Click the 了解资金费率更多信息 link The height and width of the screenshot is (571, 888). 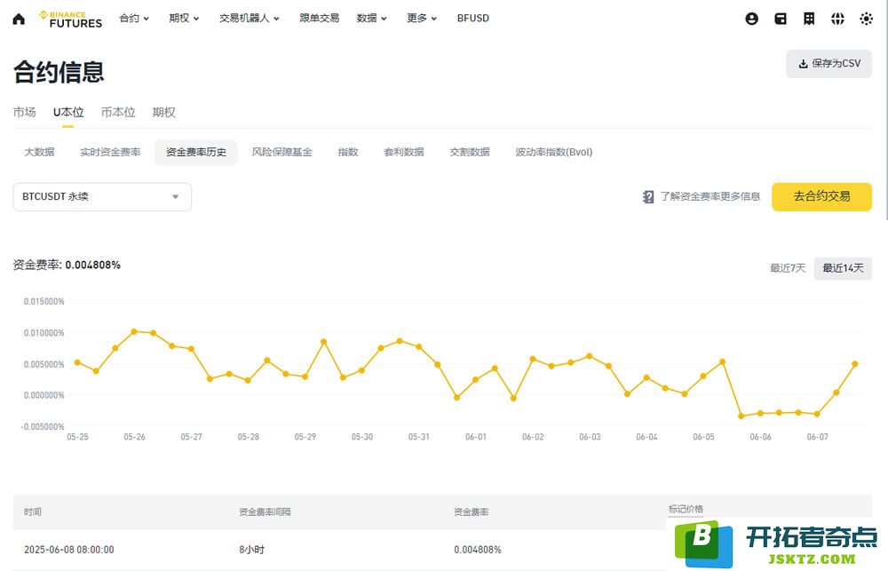pyautogui.click(x=710, y=196)
